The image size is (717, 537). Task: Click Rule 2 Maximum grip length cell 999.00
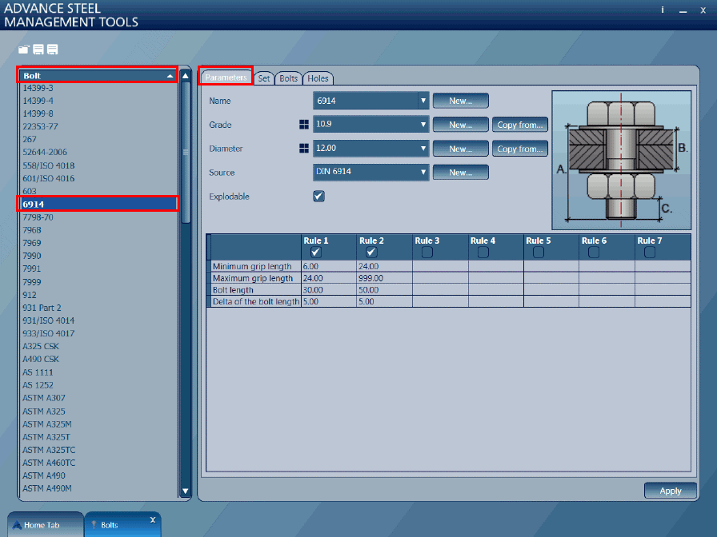point(385,278)
